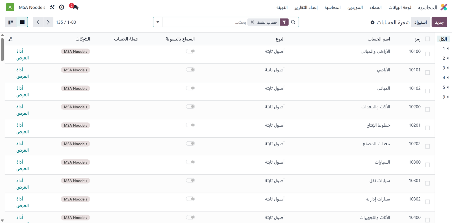Click the 'السماح بالتسوية' column header
The image size is (452, 223).
click(x=180, y=39)
